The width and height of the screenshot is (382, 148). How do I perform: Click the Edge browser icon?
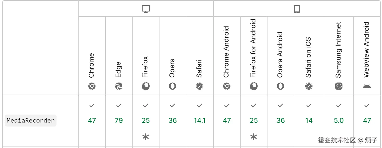119,86
